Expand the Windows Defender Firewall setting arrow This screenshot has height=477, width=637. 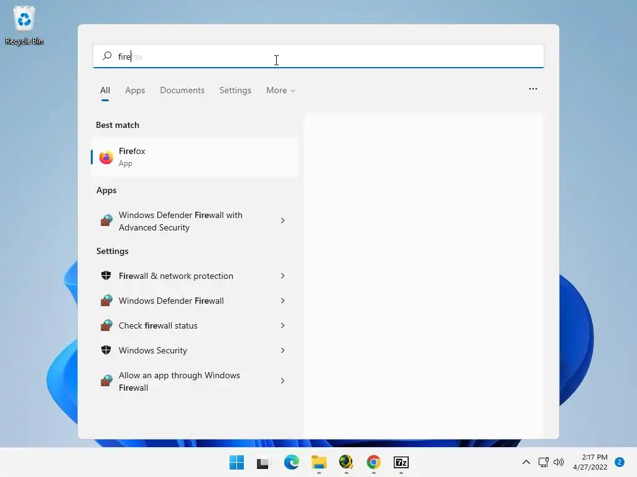pyautogui.click(x=283, y=301)
